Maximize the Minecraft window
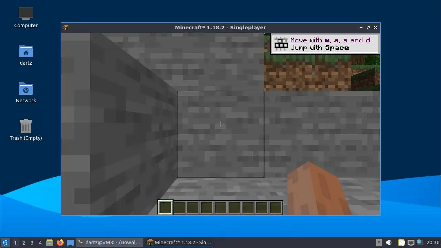This screenshot has height=248, width=441. tap(368, 28)
